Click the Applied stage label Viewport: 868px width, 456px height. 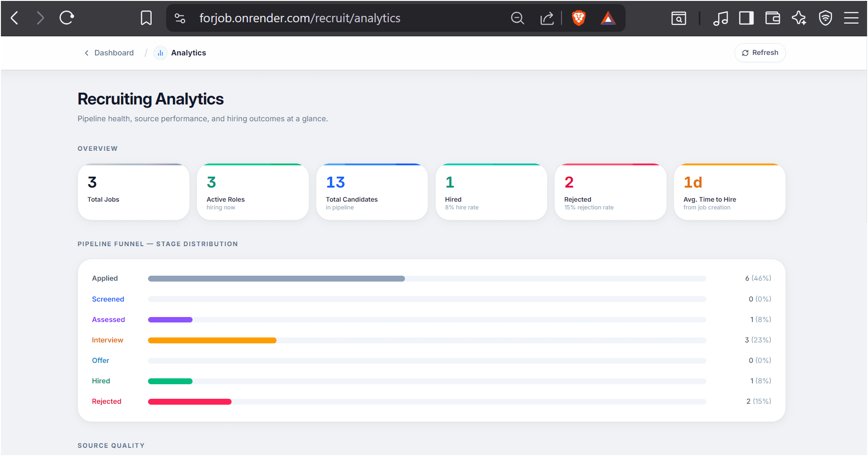pyautogui.click(x=105, y=278)
